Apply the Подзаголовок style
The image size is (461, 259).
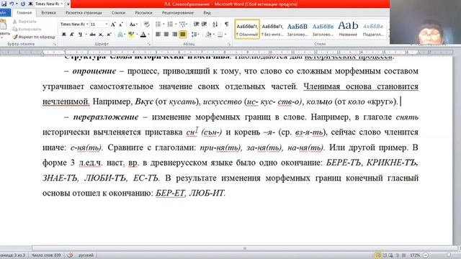(x=373, y=29)
